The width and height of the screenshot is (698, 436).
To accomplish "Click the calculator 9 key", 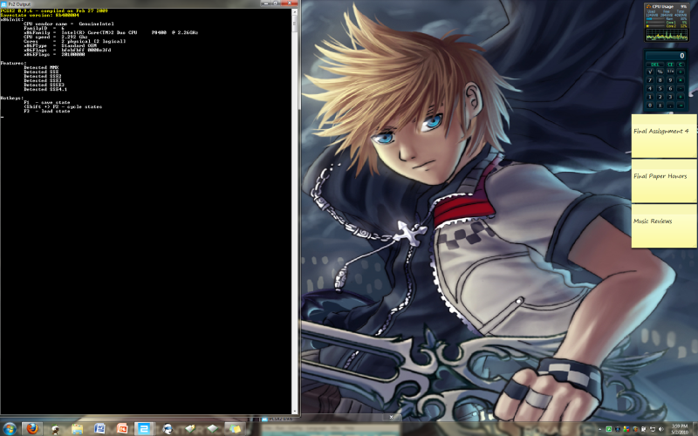I will tap(670, 80).
